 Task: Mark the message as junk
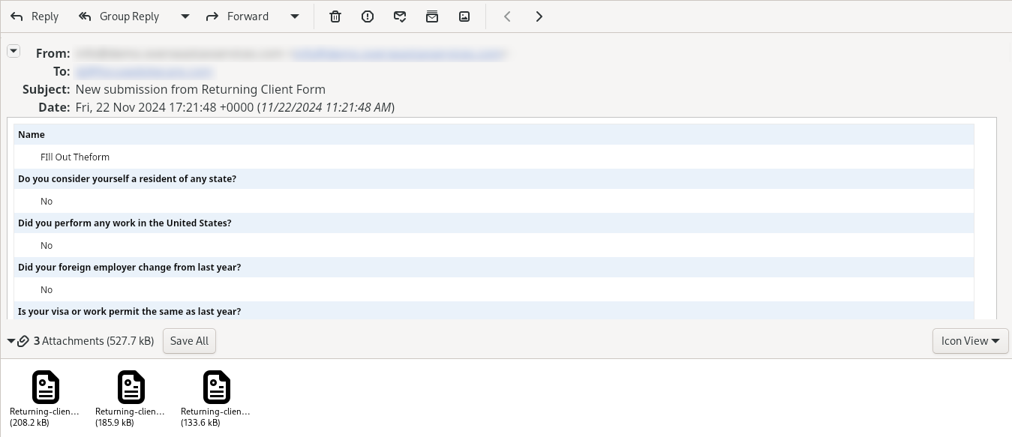click(368, 16)
